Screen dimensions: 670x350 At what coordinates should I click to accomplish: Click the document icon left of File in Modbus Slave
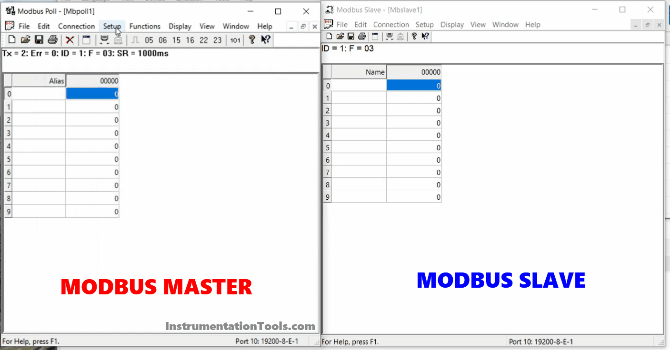click(x=328, y=24)
